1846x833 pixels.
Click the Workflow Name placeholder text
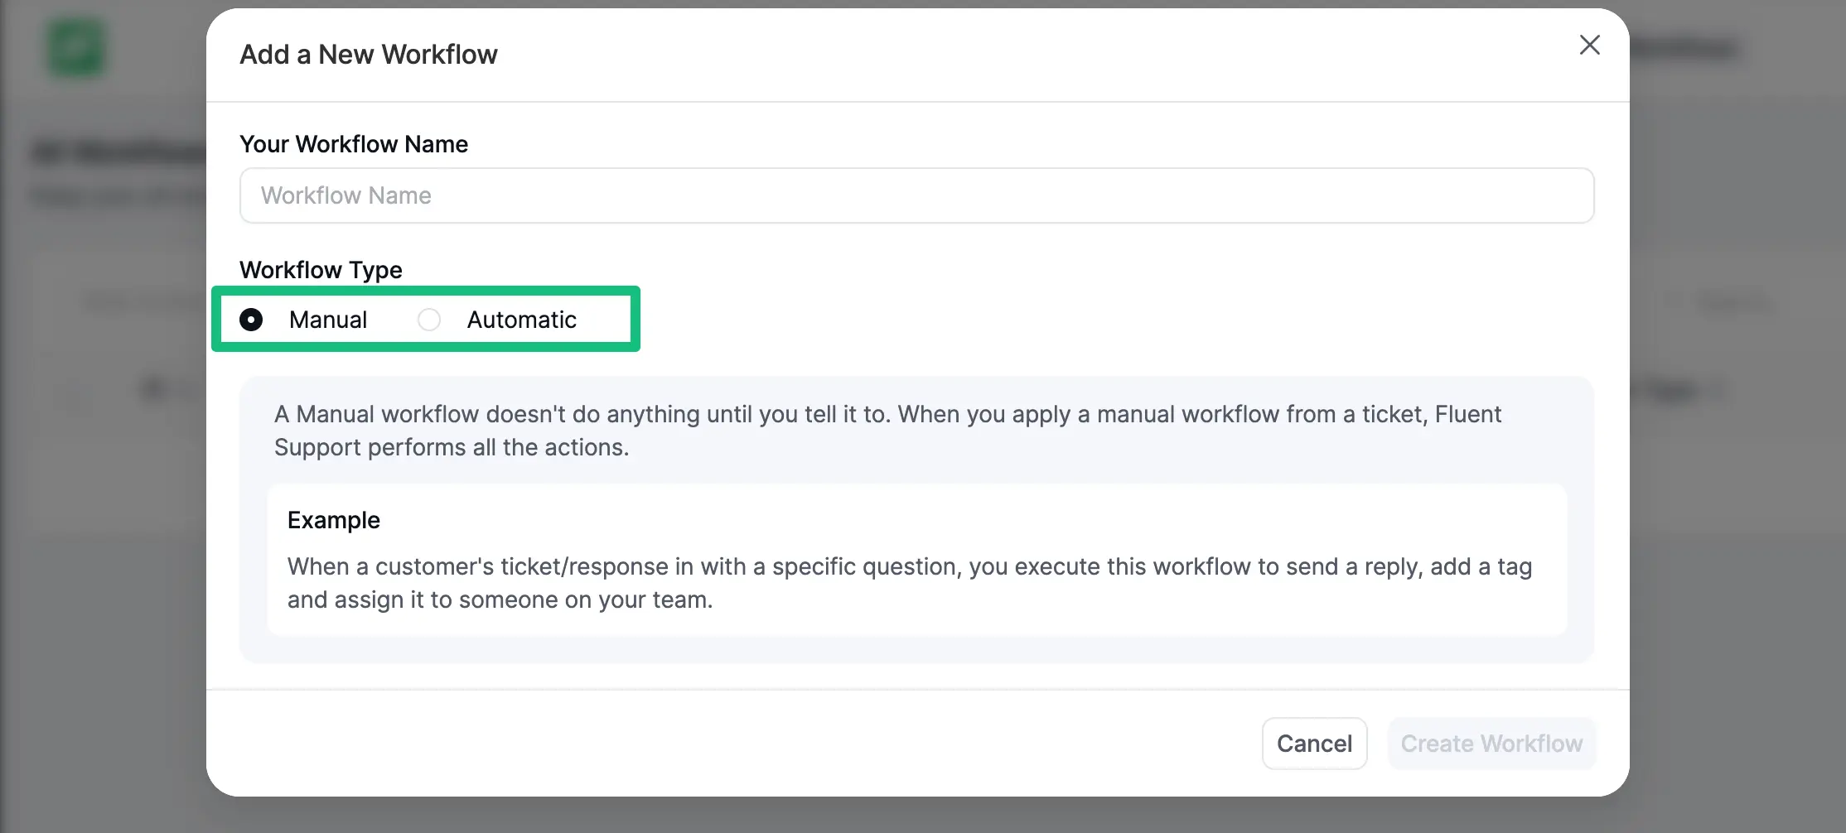click(x=346, y=195)
